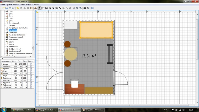Open the Мебель menu
This screenshot has height=112, width=199.
pos(16,5)
